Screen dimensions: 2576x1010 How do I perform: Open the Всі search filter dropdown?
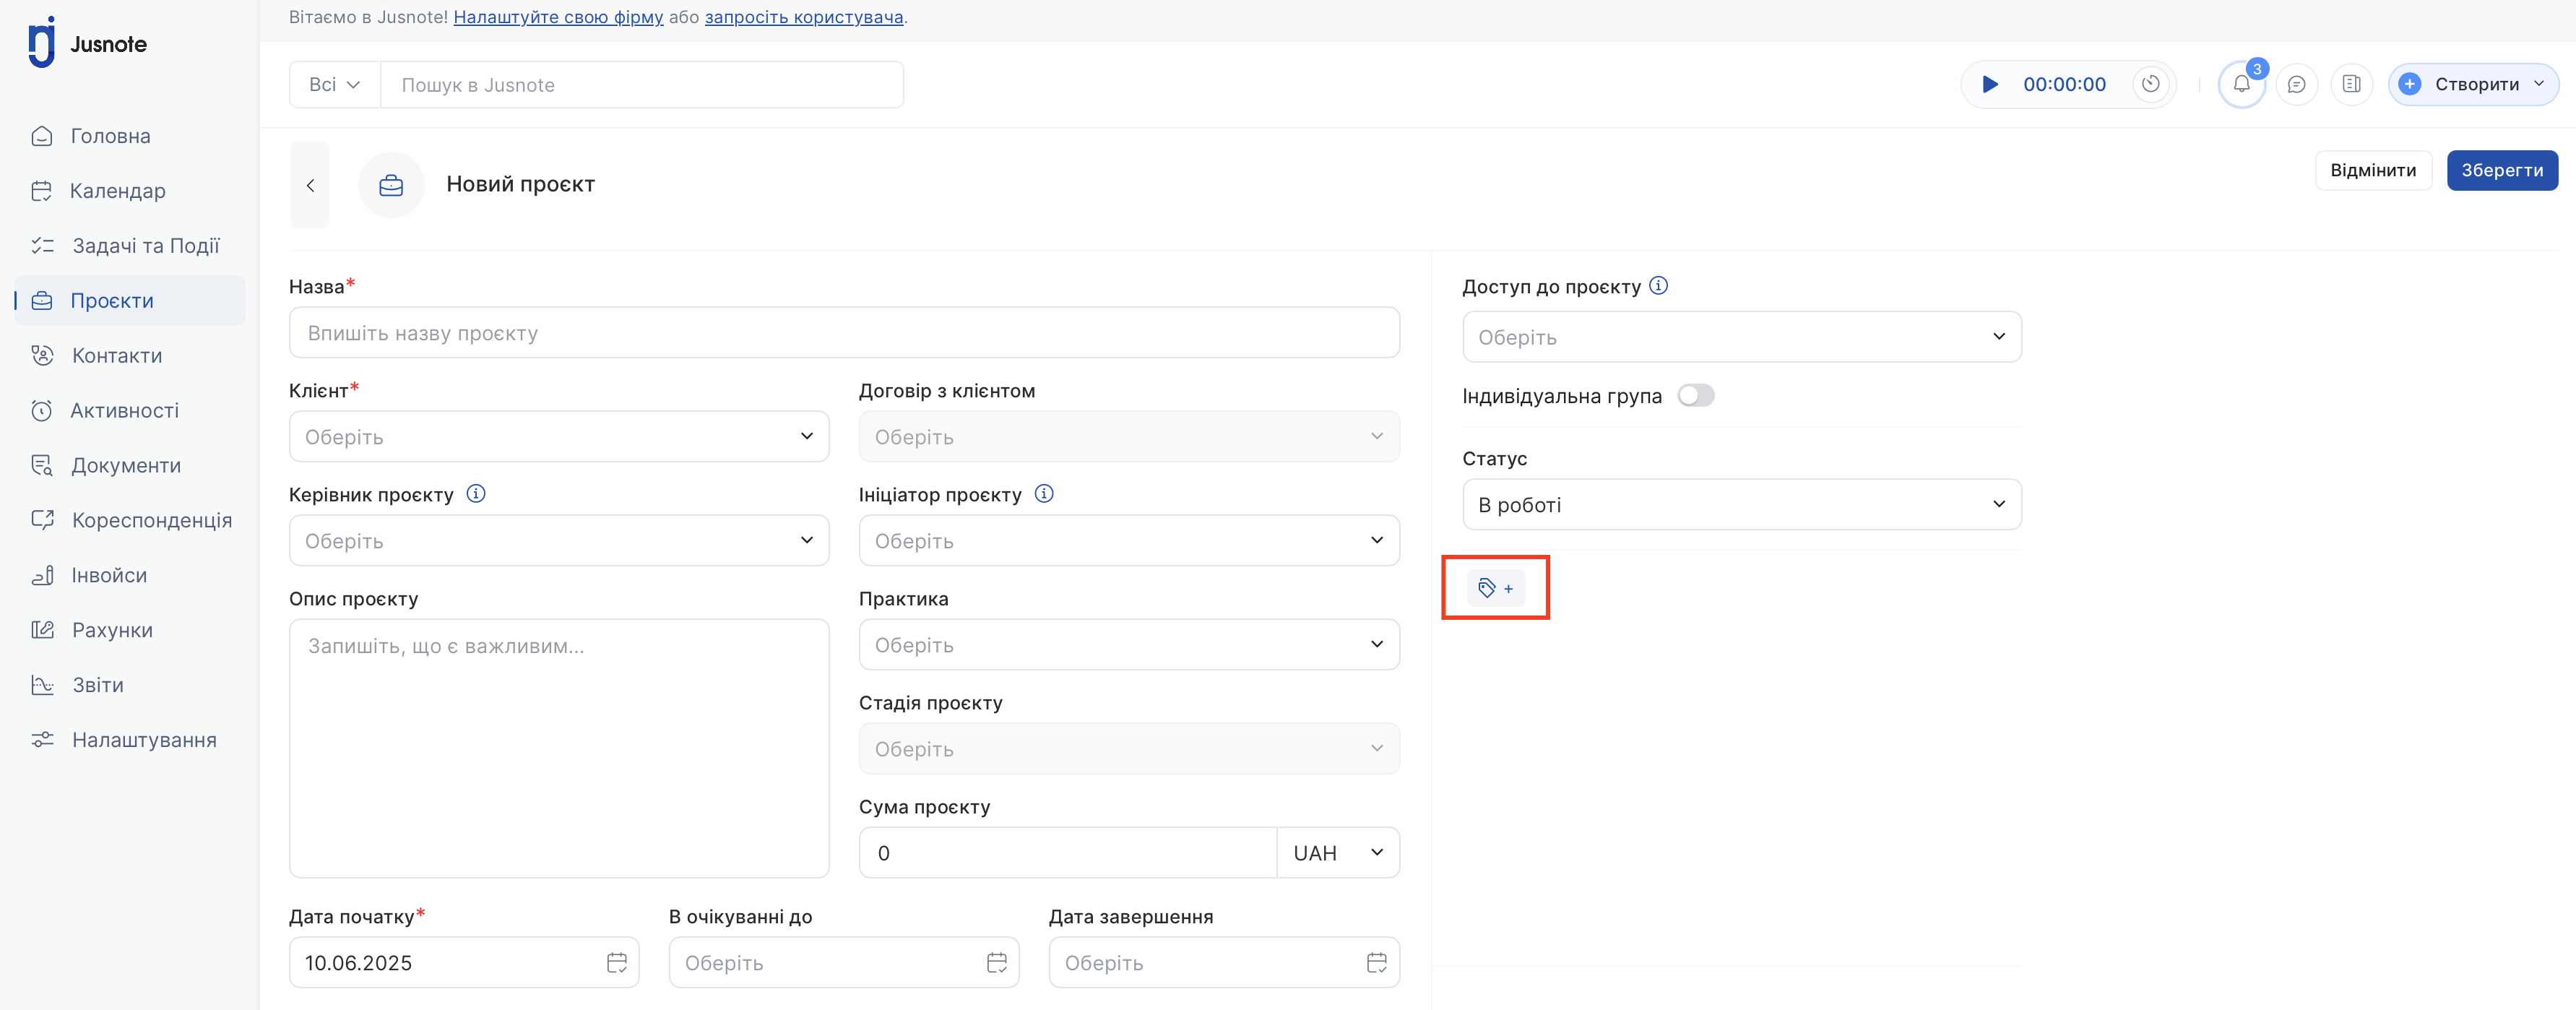[334, 84]
